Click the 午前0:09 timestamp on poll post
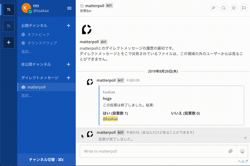Screen dimensions: 250x166 [133, 81]
